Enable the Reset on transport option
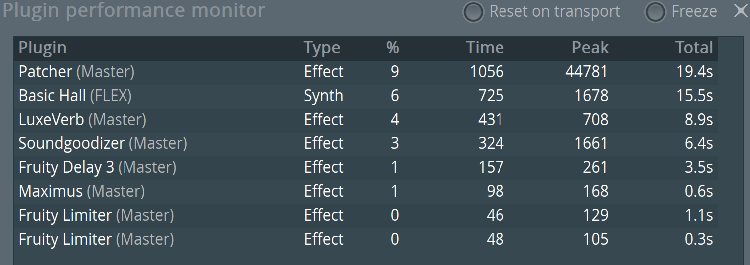Viewport: 750px width, 265px height. 473,12
